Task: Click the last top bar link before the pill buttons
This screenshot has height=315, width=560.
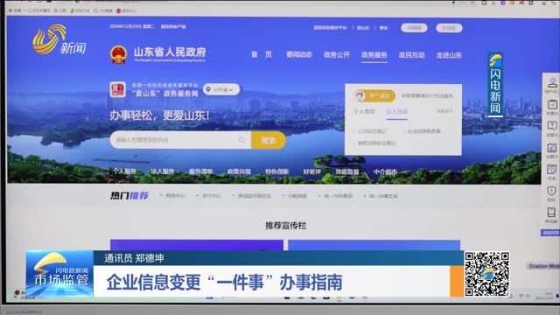Action: point(383,28)
